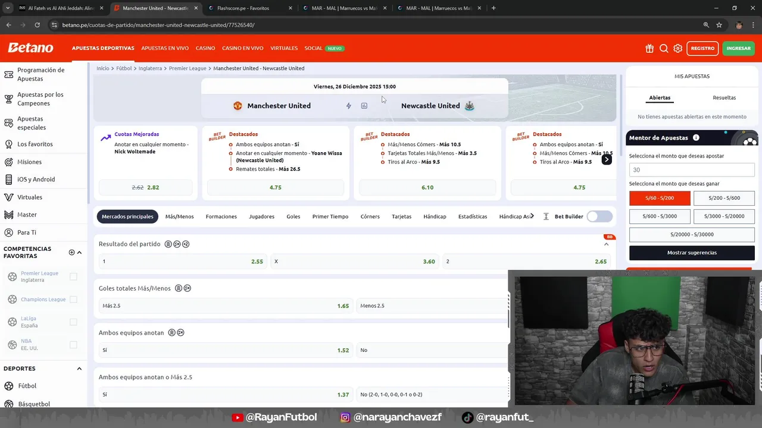Click the browser back arrow
Screen dimensions: 762x428
(8, 25)
